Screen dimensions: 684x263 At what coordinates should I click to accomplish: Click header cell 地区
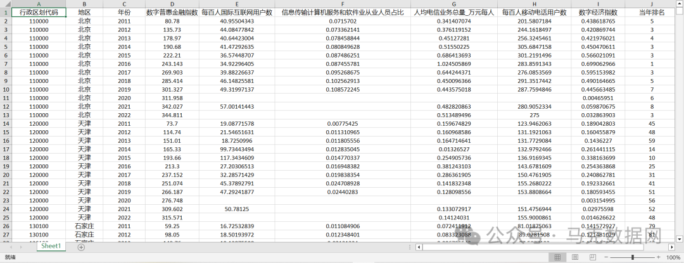click(85, 13)
